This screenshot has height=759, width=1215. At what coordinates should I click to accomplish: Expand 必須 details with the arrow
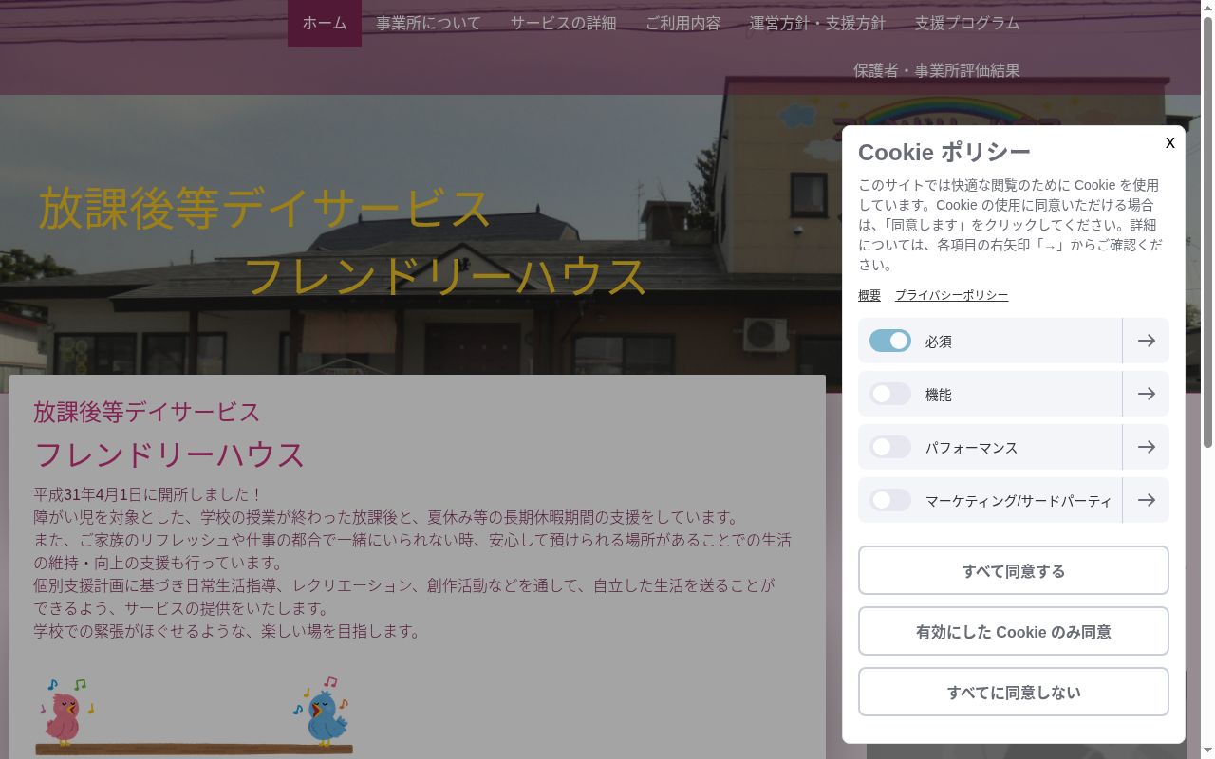(1146, 341)
